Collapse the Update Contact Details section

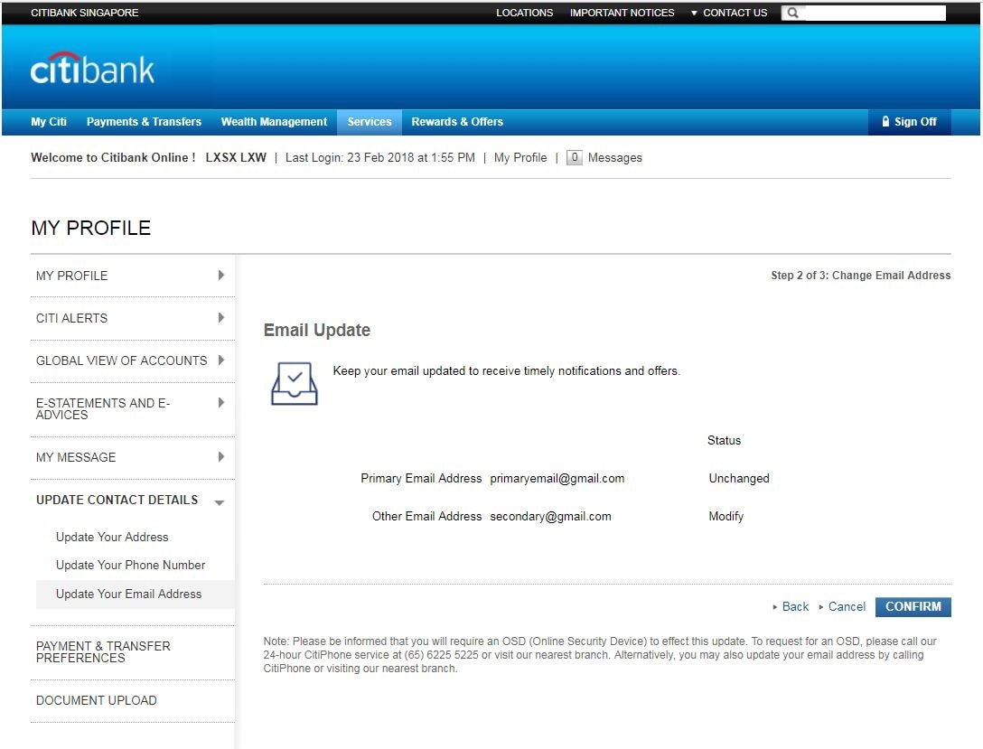pyautogui.click(x=220, y=502)
